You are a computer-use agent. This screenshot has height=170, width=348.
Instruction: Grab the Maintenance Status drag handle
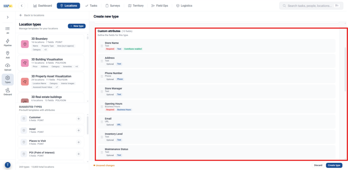point(102,152)
